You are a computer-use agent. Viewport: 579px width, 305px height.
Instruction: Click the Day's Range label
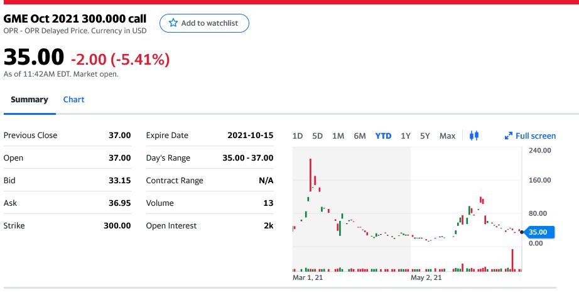(168, 158)
